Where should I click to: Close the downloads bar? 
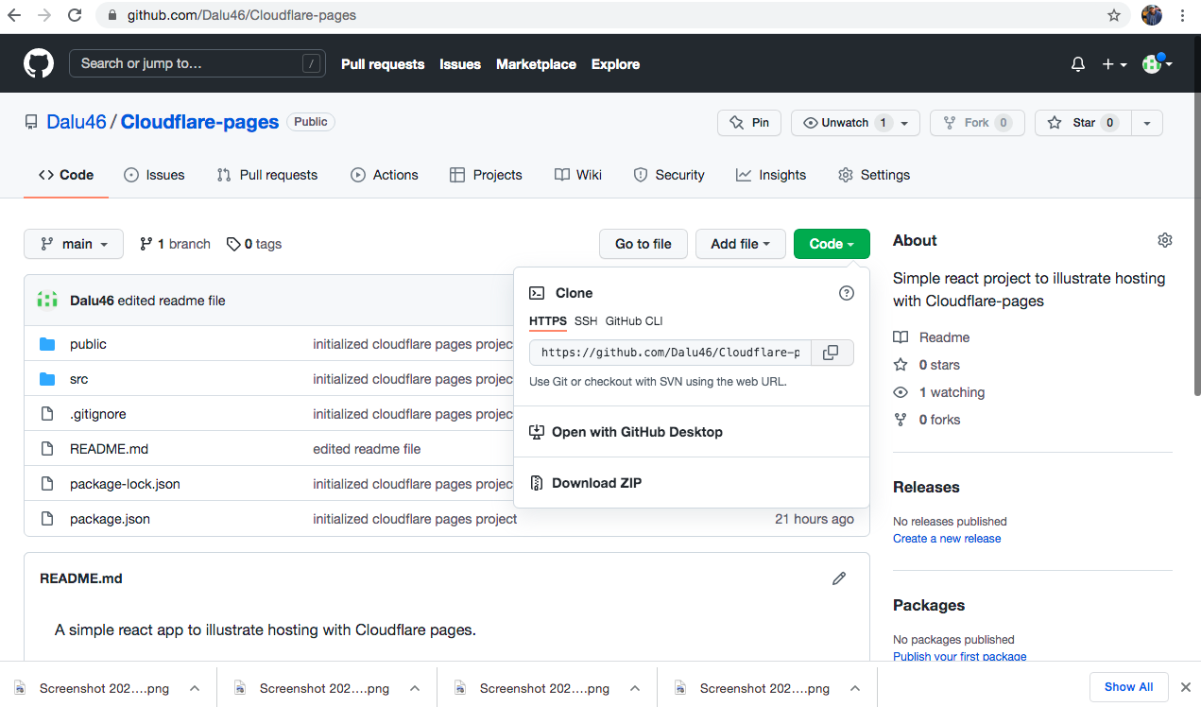[x=1186, y=687]
